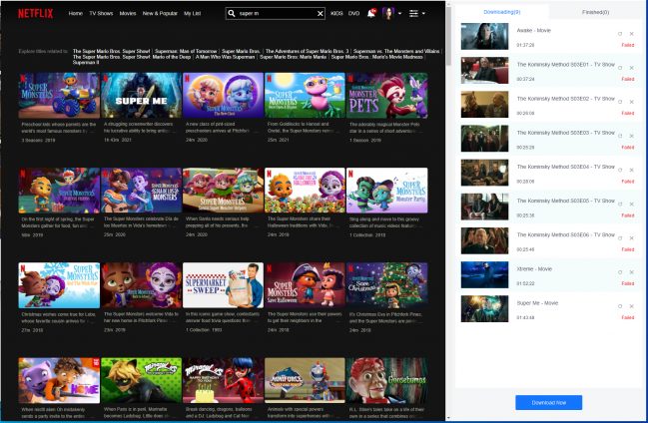Viewport: 648px width, 423px height.
Task: Clear the search box with X
Action: pos(320,14)
